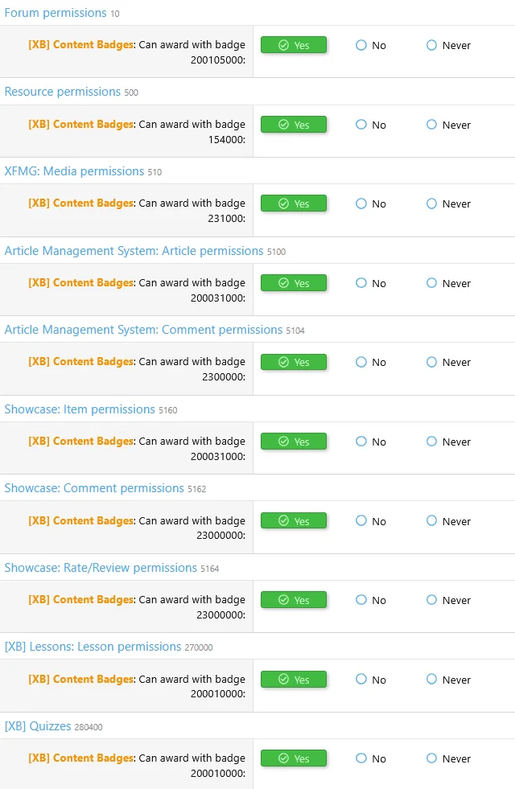Select Yes for XB Quizzes badge award

click(294, 758)
